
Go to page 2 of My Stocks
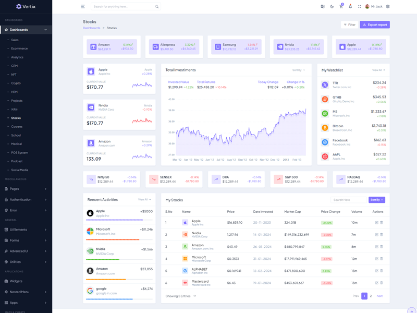coord(371,296)
